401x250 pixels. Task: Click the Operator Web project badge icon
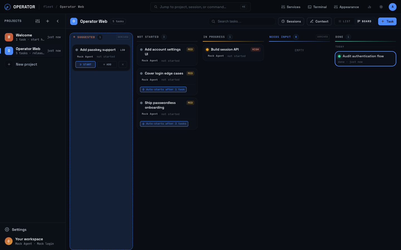74,21
